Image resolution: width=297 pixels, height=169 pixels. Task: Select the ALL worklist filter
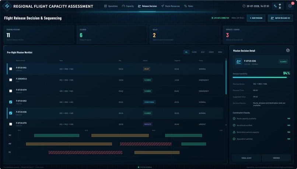(x=186, y=52)
